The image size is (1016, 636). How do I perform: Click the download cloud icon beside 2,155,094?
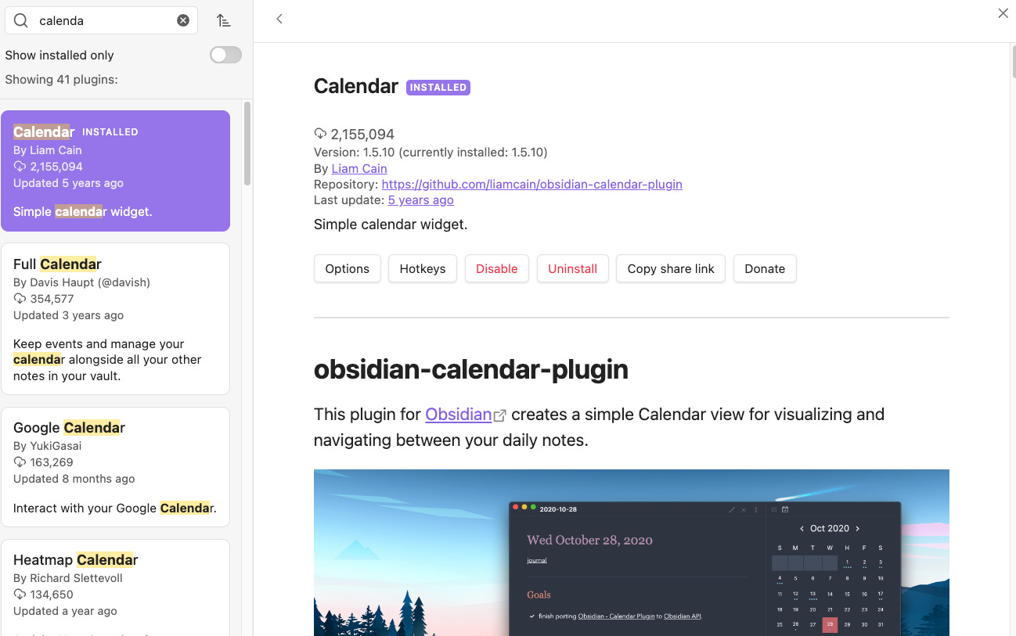320,134
